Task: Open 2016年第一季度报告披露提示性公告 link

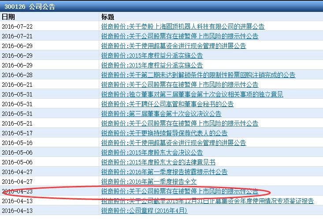Action: tap(164, 172)
